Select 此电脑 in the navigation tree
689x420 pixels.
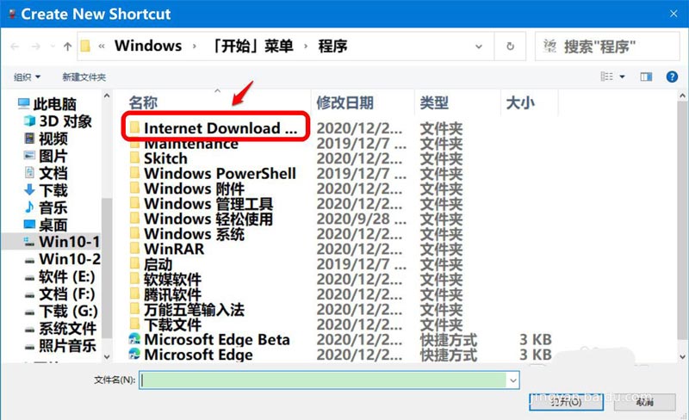click(x=47, y=103)
